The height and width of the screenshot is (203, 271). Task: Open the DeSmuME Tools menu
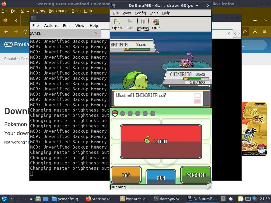coord(154,13)
